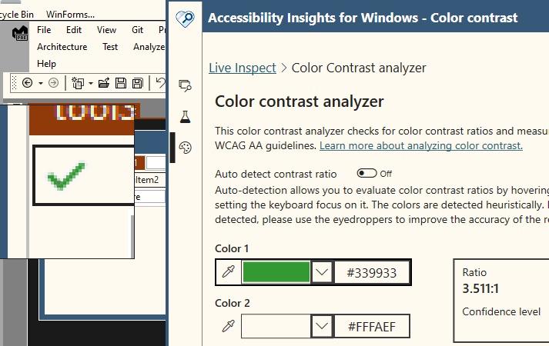Open the Architecture menu
This screenshot has height=346, width=549.
(x=62, y=47)
